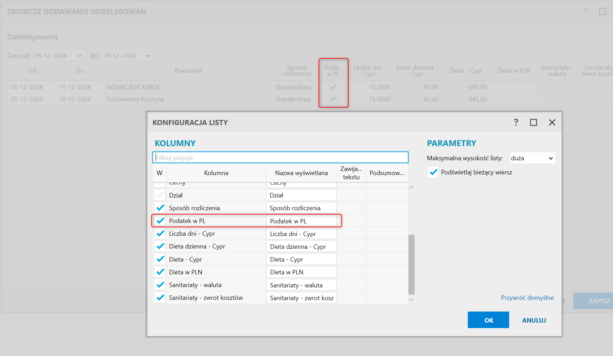The image size is (613, 356).
Task: Focus the Filtruj pozycje filter field
Action: (x=280, y=157)
